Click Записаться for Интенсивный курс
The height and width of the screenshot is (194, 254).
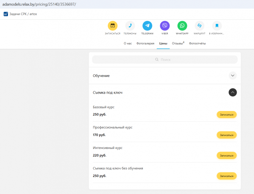click(x=227, y=156)
